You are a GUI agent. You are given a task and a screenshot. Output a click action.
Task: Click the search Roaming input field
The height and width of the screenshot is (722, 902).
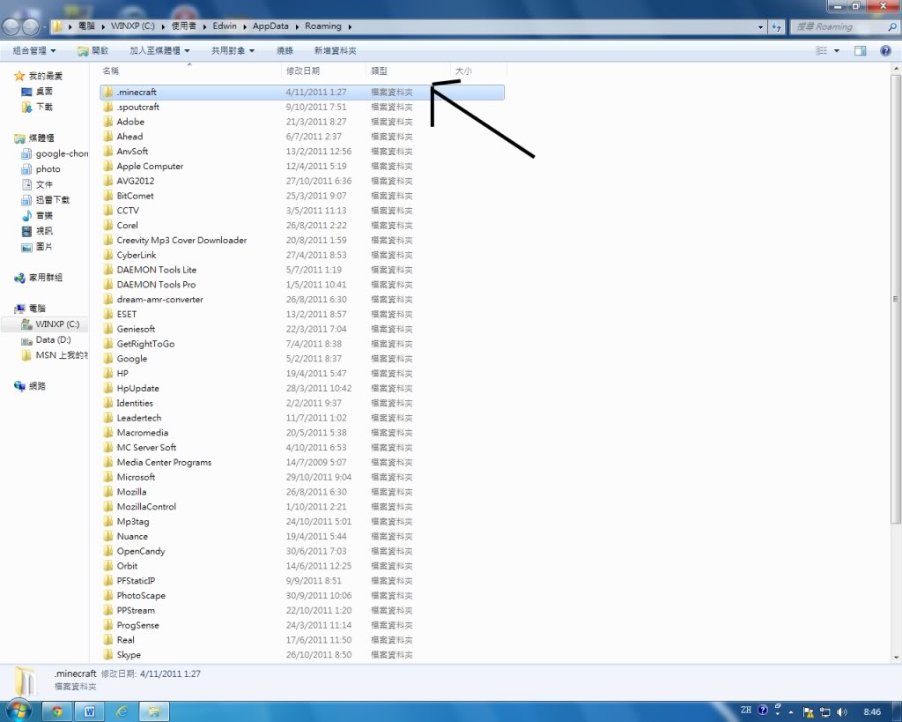[x=844, y=26]
